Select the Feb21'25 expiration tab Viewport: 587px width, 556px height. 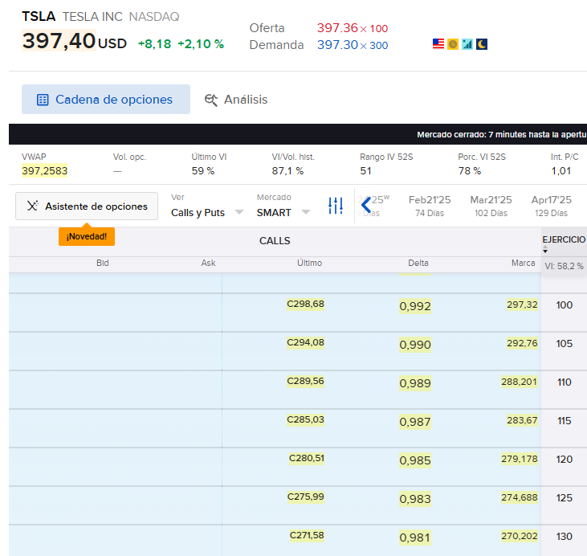[430, 206]
